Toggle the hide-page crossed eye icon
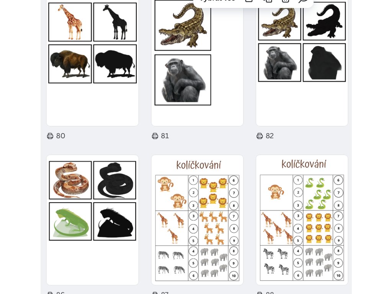The image size is (392, 294). tap(303, 1)
